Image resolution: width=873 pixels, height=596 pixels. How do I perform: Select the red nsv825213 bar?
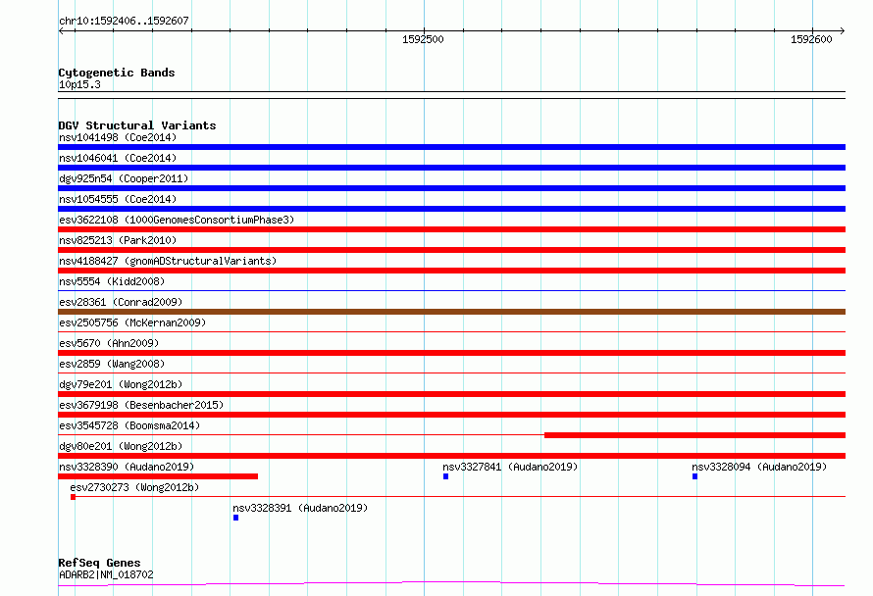coord(451,250)
